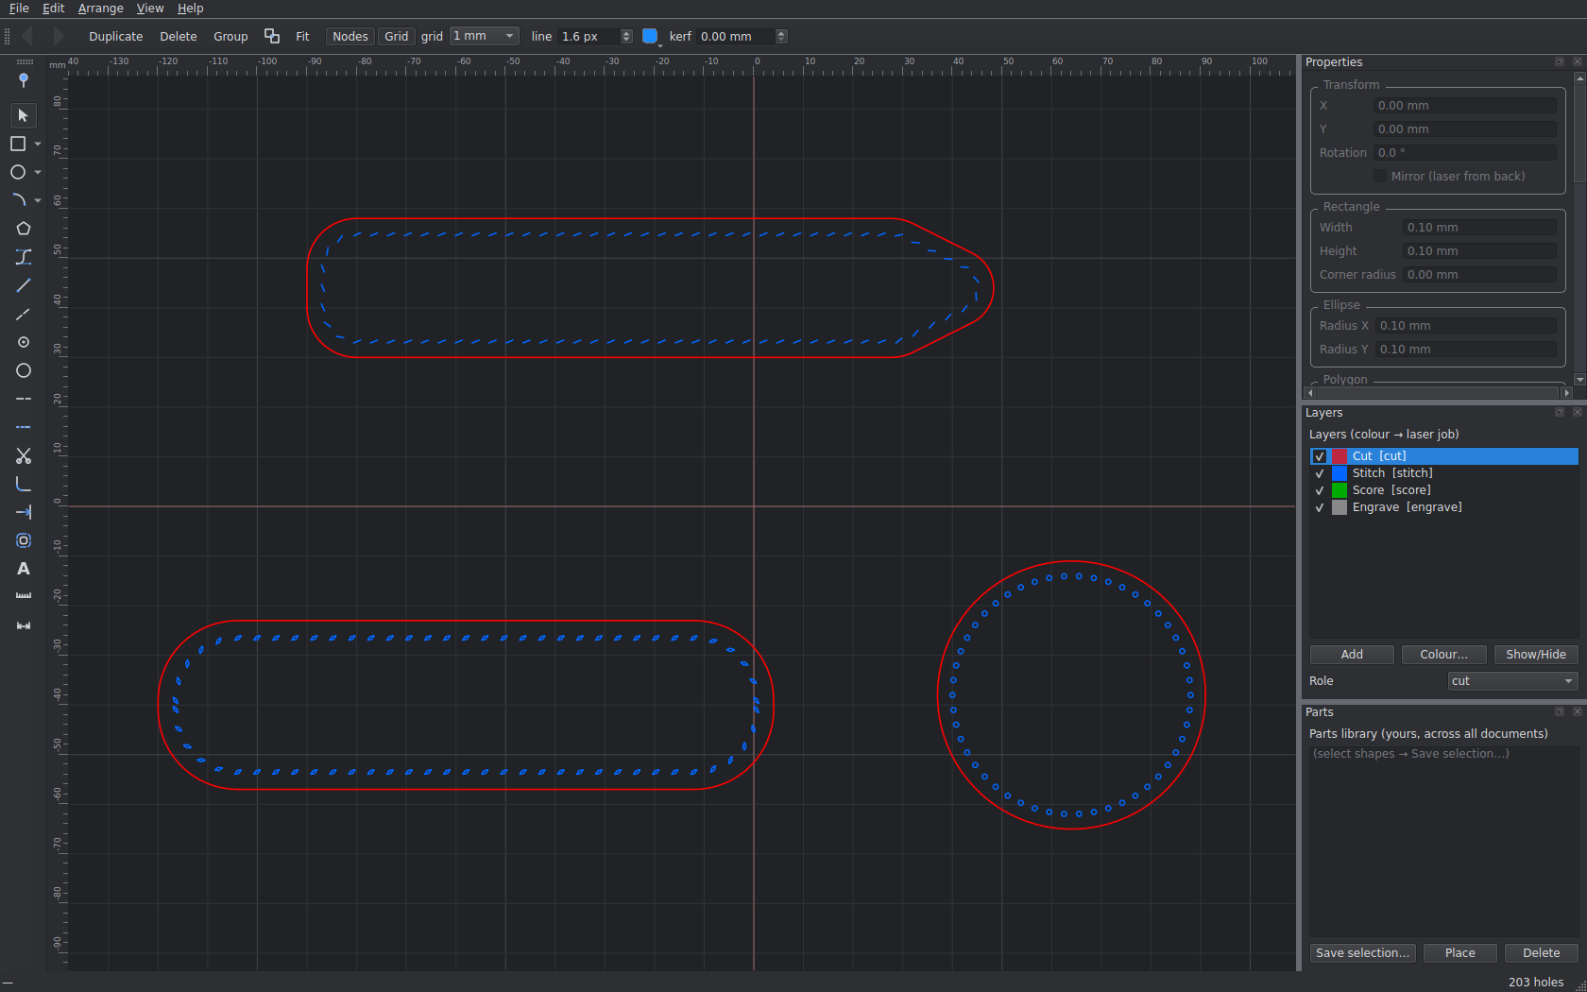
Task: Select the extend-to-line arrow tool
Action: [24, 512]
